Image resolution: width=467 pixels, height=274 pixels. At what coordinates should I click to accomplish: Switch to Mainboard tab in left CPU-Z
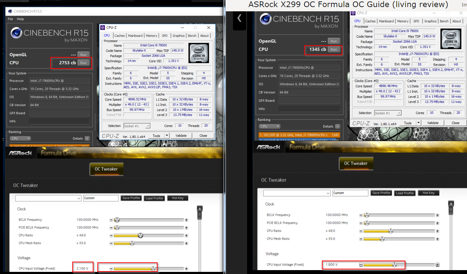pos(135,36)
